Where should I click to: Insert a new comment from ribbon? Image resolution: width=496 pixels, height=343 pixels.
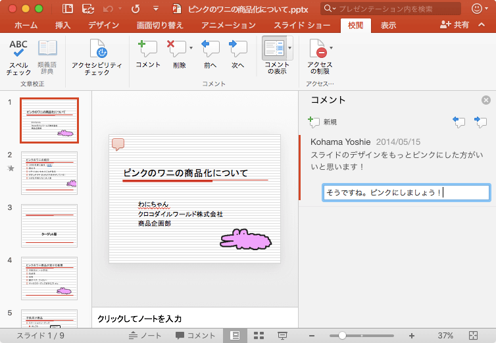148,54
